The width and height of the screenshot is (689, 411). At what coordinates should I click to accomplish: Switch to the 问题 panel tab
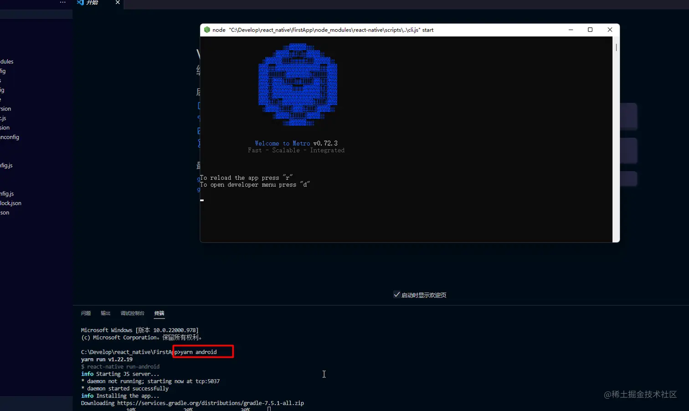86,313
